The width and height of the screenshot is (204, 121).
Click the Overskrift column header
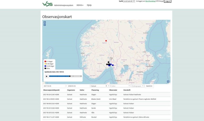click(x=127, y=90)
